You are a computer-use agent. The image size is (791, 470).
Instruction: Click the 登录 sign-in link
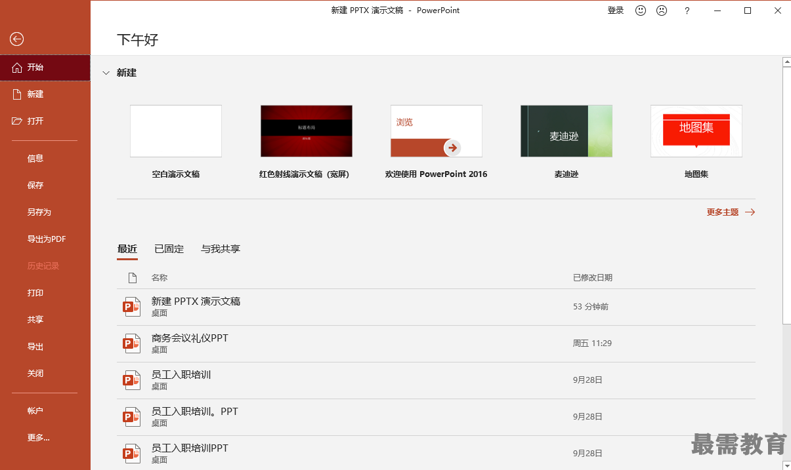[x=616, y=10]
